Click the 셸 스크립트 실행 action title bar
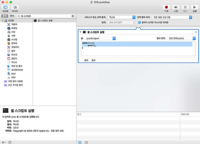This screenshot has height=144, width=200. pyautogui.click(x=138, y=32)
